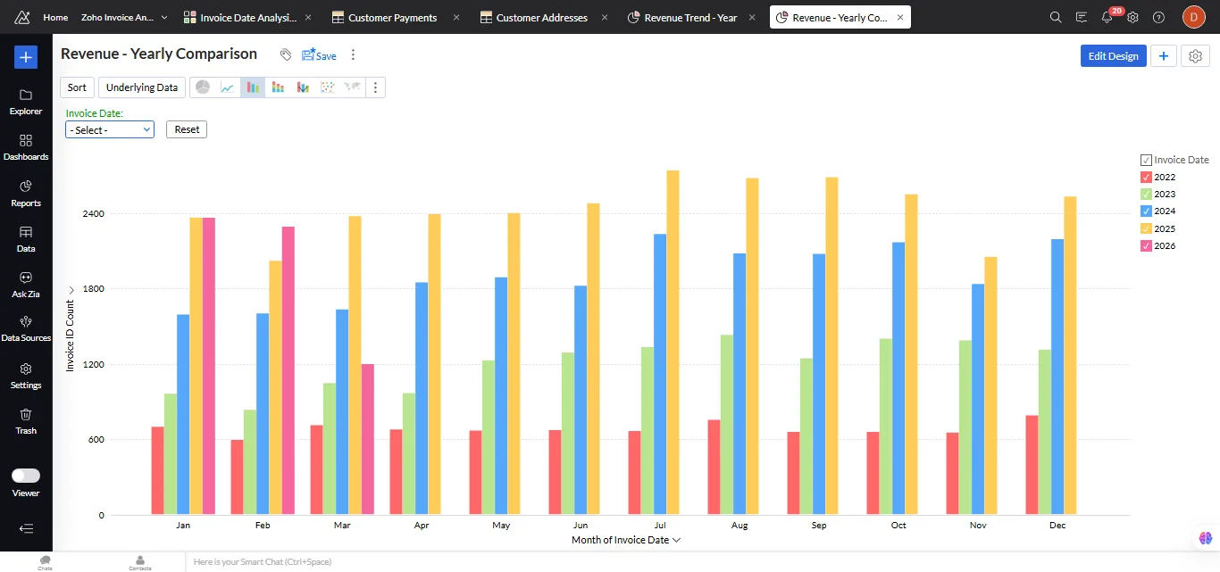This screenshot has height=572, width=1220.
Task: Open Contacts in the bottom bar
Action: point(140,562)
